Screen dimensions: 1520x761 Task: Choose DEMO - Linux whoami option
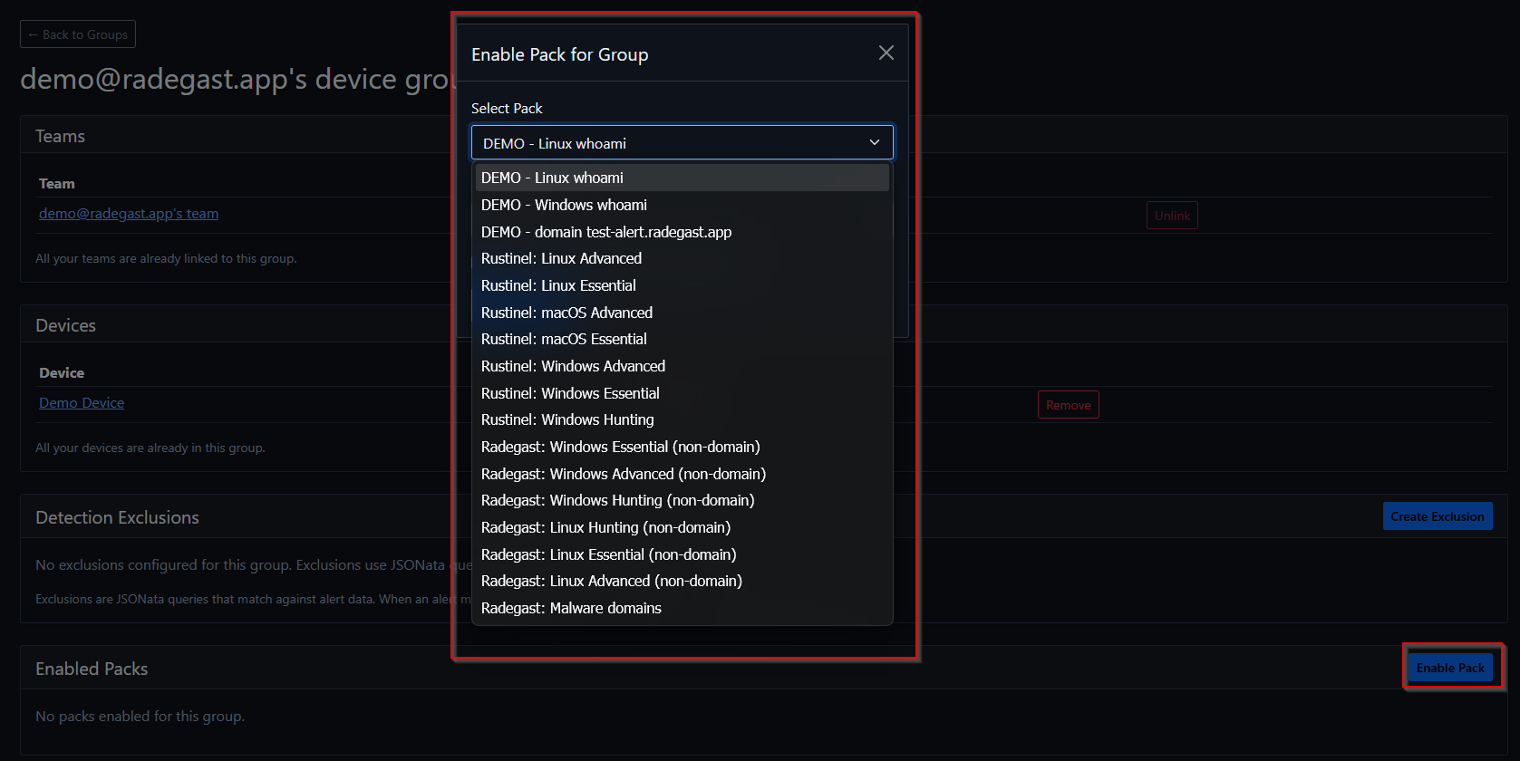tap(683, 178)
